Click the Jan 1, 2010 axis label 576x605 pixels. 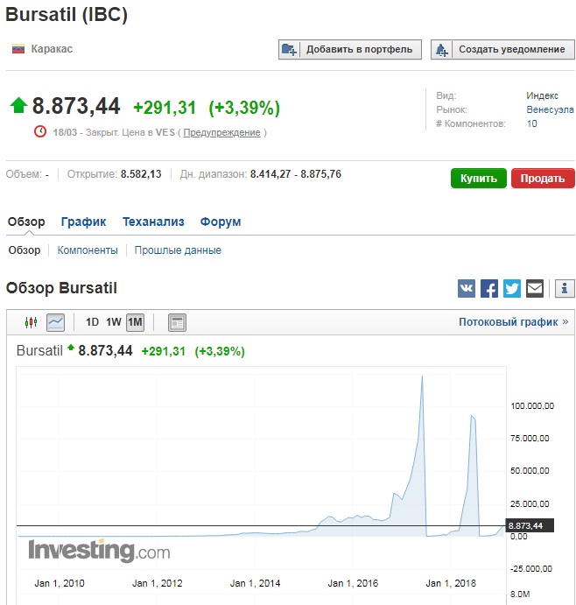(59, 583)
